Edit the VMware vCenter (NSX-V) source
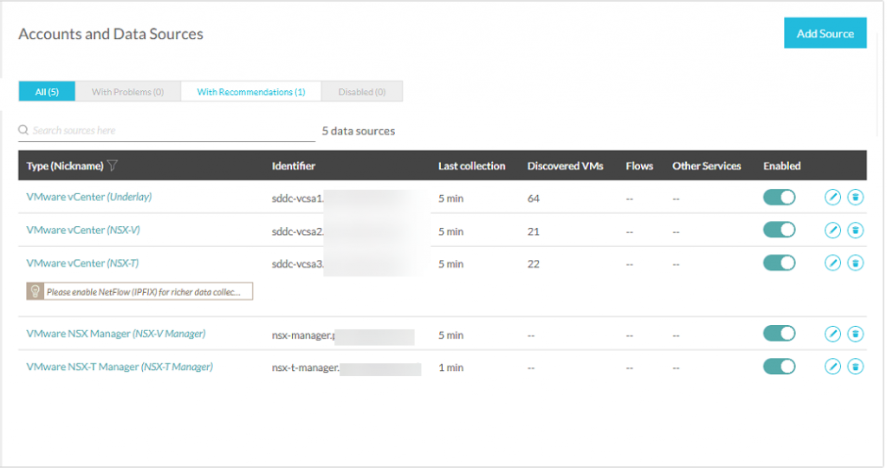 pyautogui.click(x=832, y=231)
